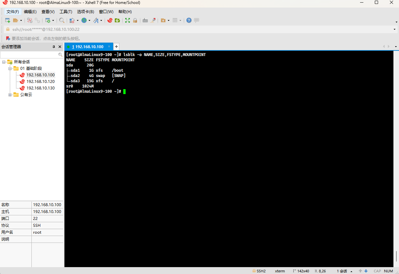Pin the session manager panel

point(54,47)
